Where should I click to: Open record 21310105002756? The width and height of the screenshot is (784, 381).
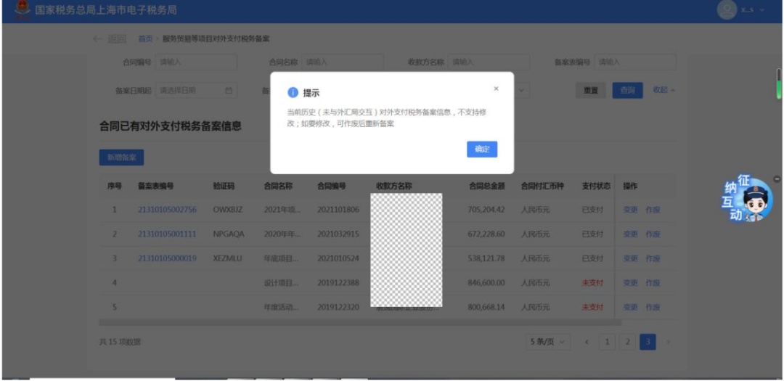pos(167,210)
